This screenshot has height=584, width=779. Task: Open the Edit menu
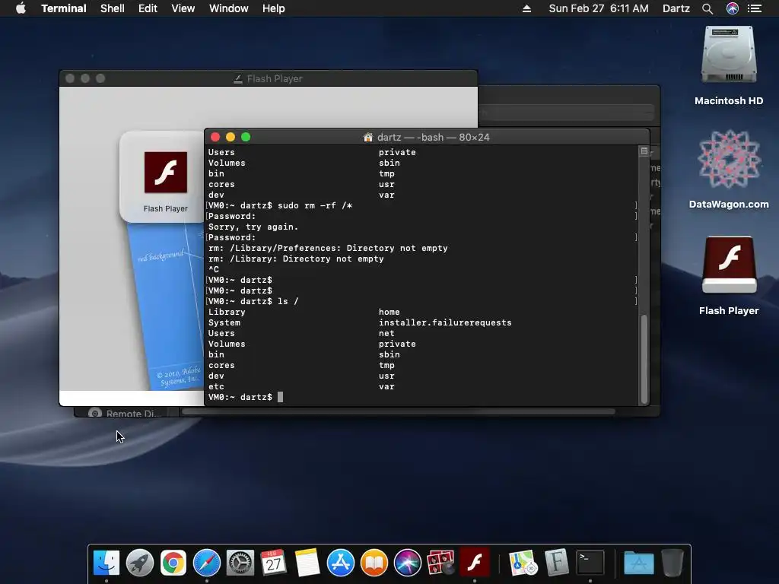point(148,8)
